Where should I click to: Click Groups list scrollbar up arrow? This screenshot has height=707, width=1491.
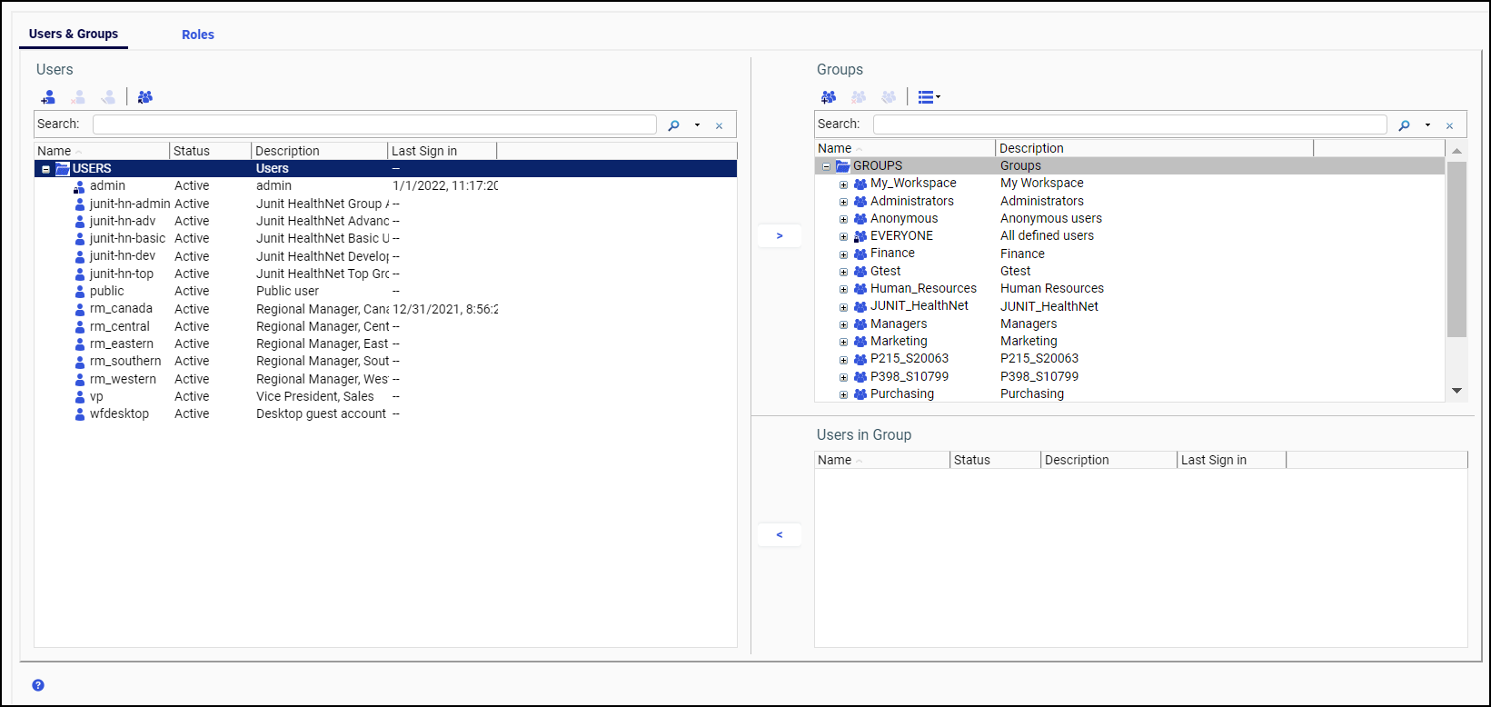pyautogui.click(x=1456, y=151)
